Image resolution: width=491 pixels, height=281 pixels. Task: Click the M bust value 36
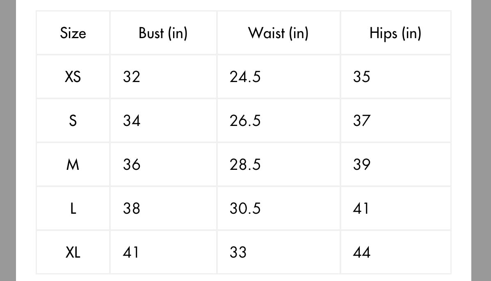[132, 164]
